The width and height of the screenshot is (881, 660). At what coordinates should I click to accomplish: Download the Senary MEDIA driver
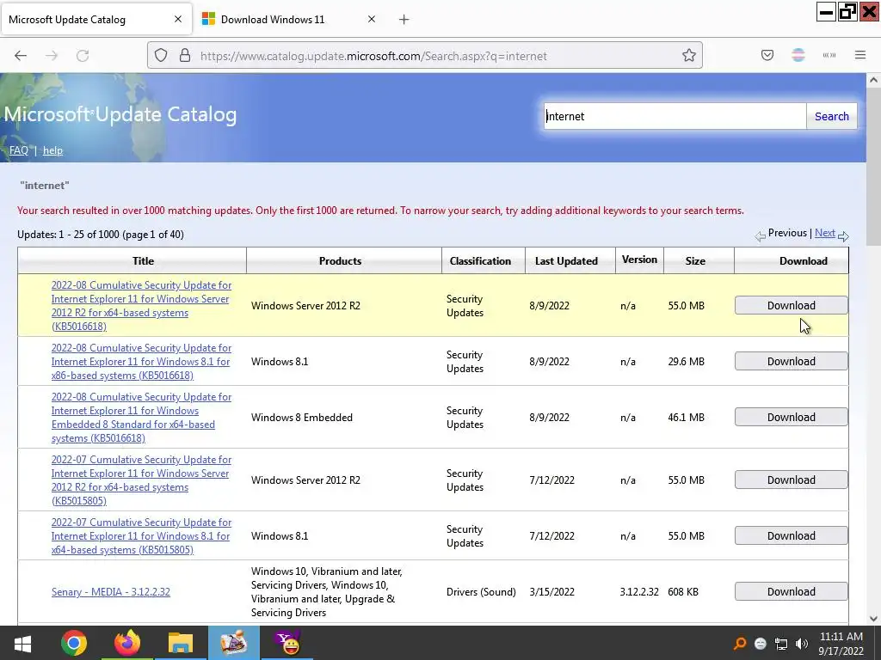coord(792,591)
